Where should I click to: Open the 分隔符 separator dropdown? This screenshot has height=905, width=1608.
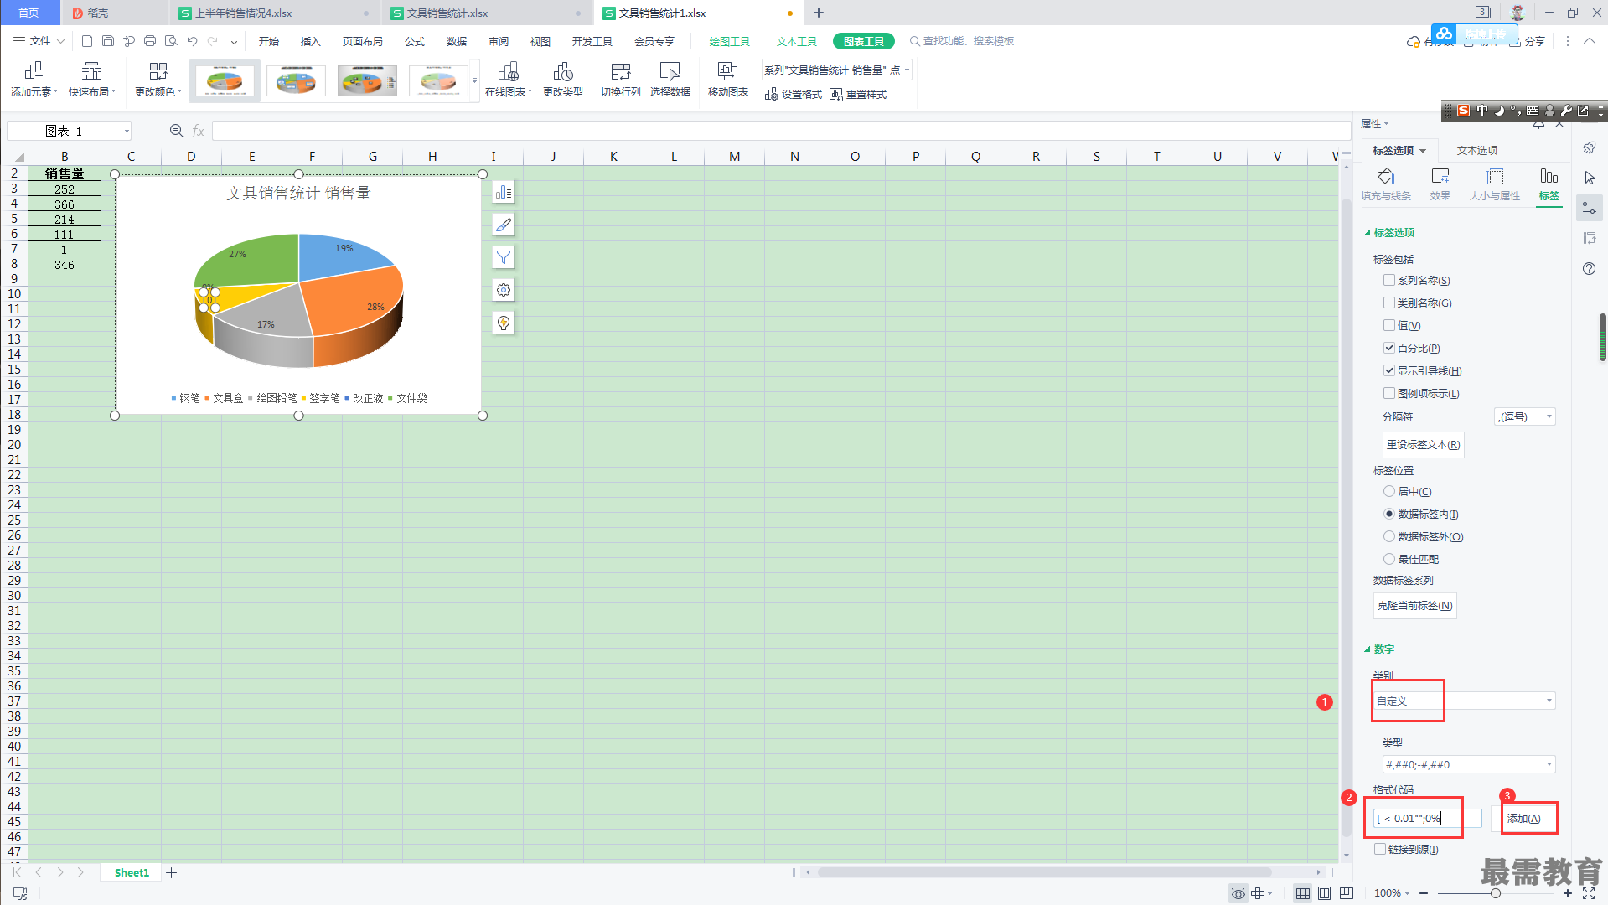pos(1525,416)
